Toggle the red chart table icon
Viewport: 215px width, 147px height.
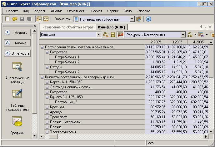coord(120,35)
